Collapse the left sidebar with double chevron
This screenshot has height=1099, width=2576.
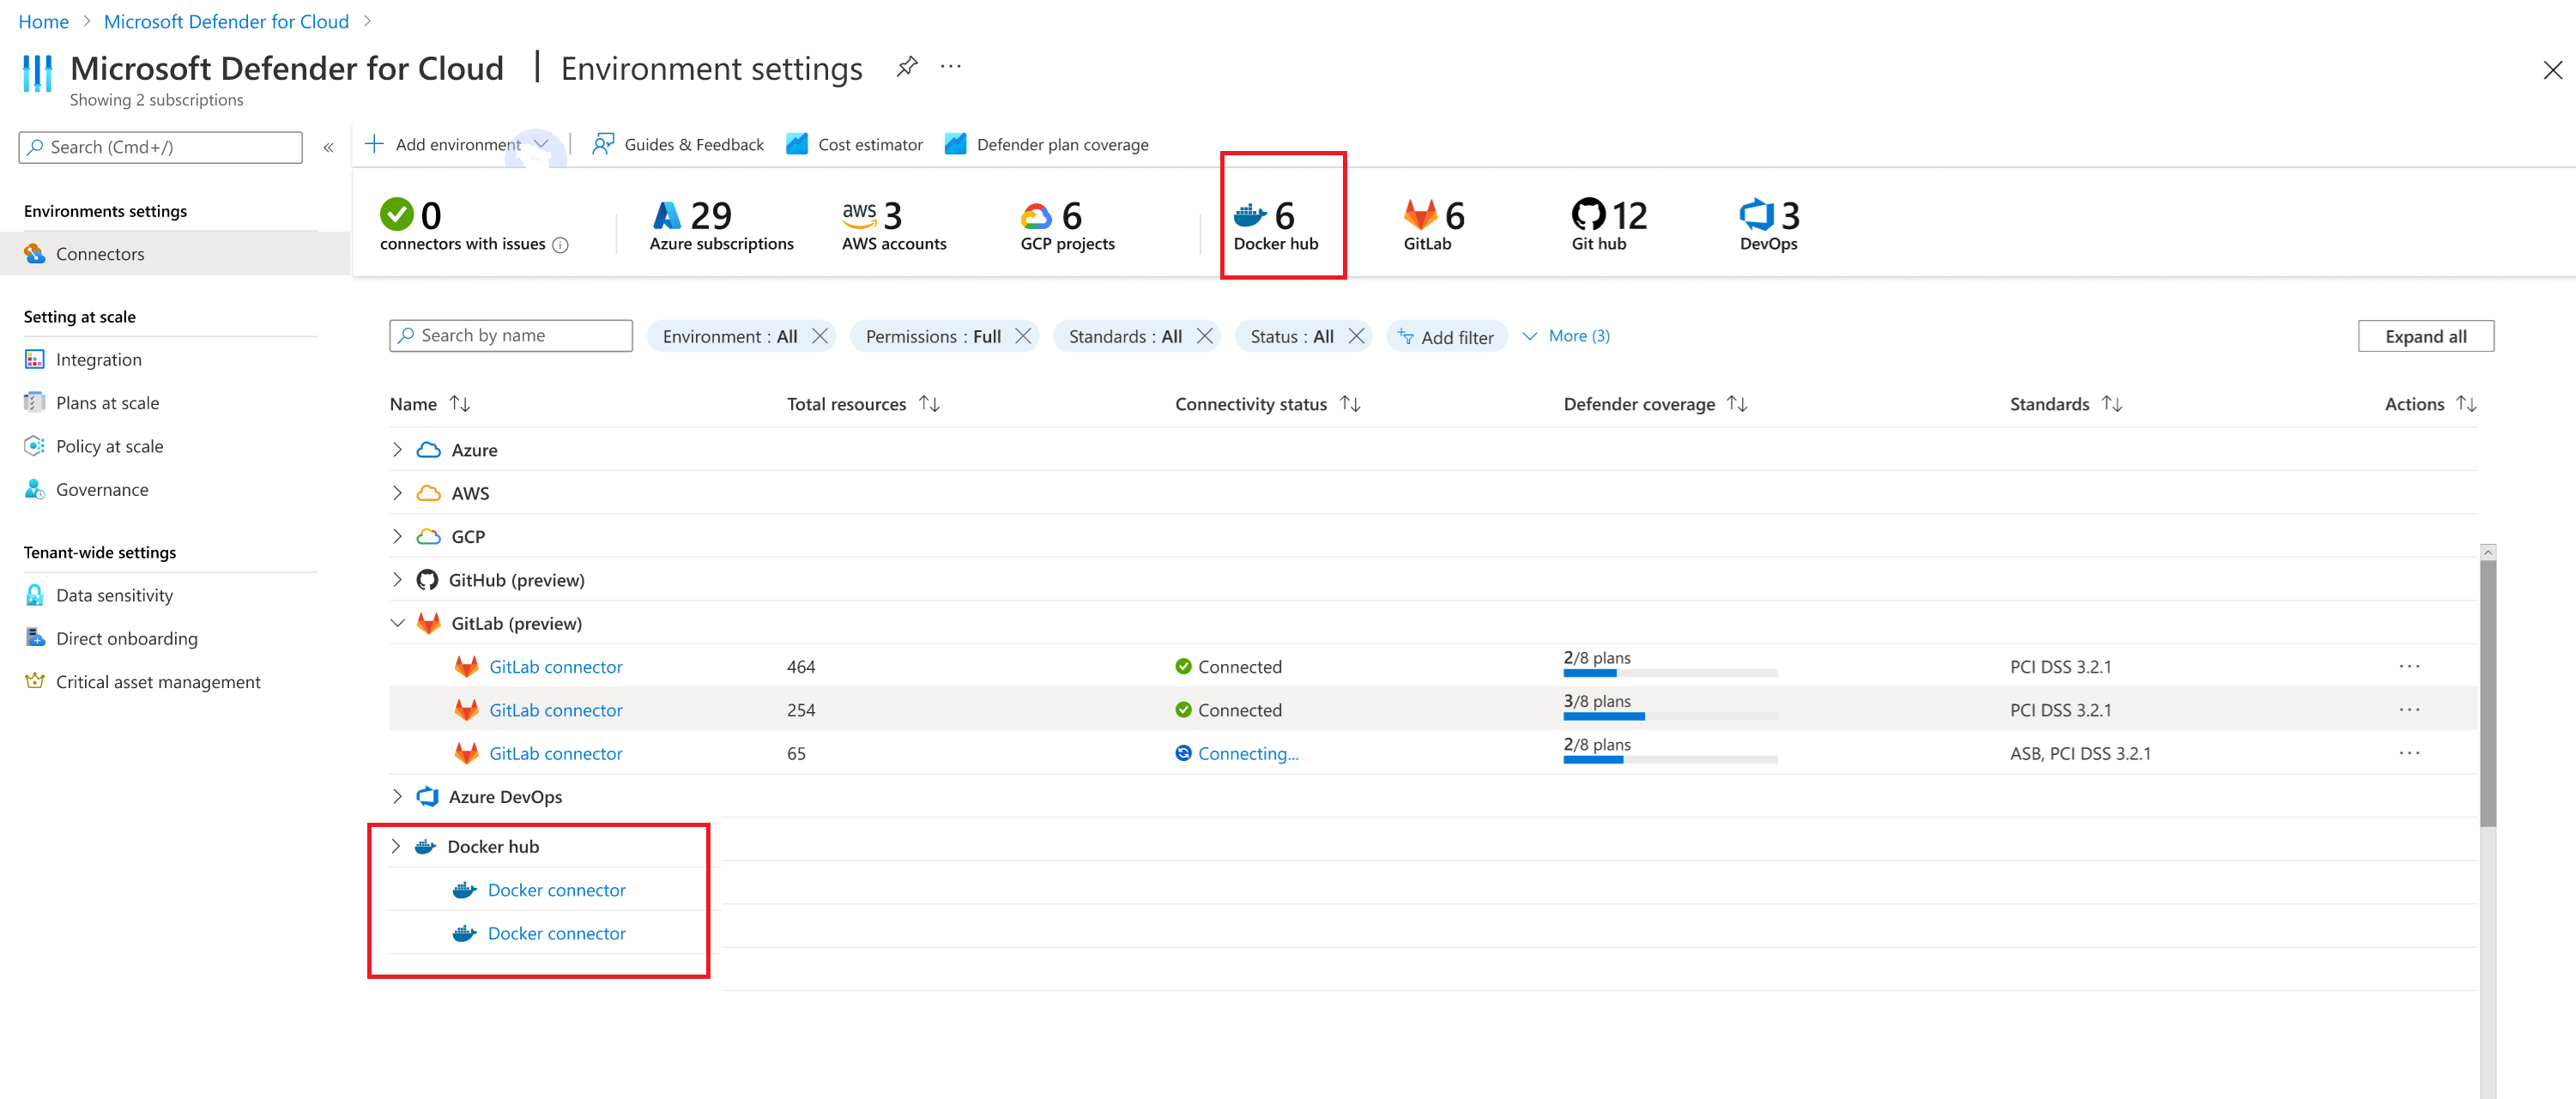(x=328, y=147)
